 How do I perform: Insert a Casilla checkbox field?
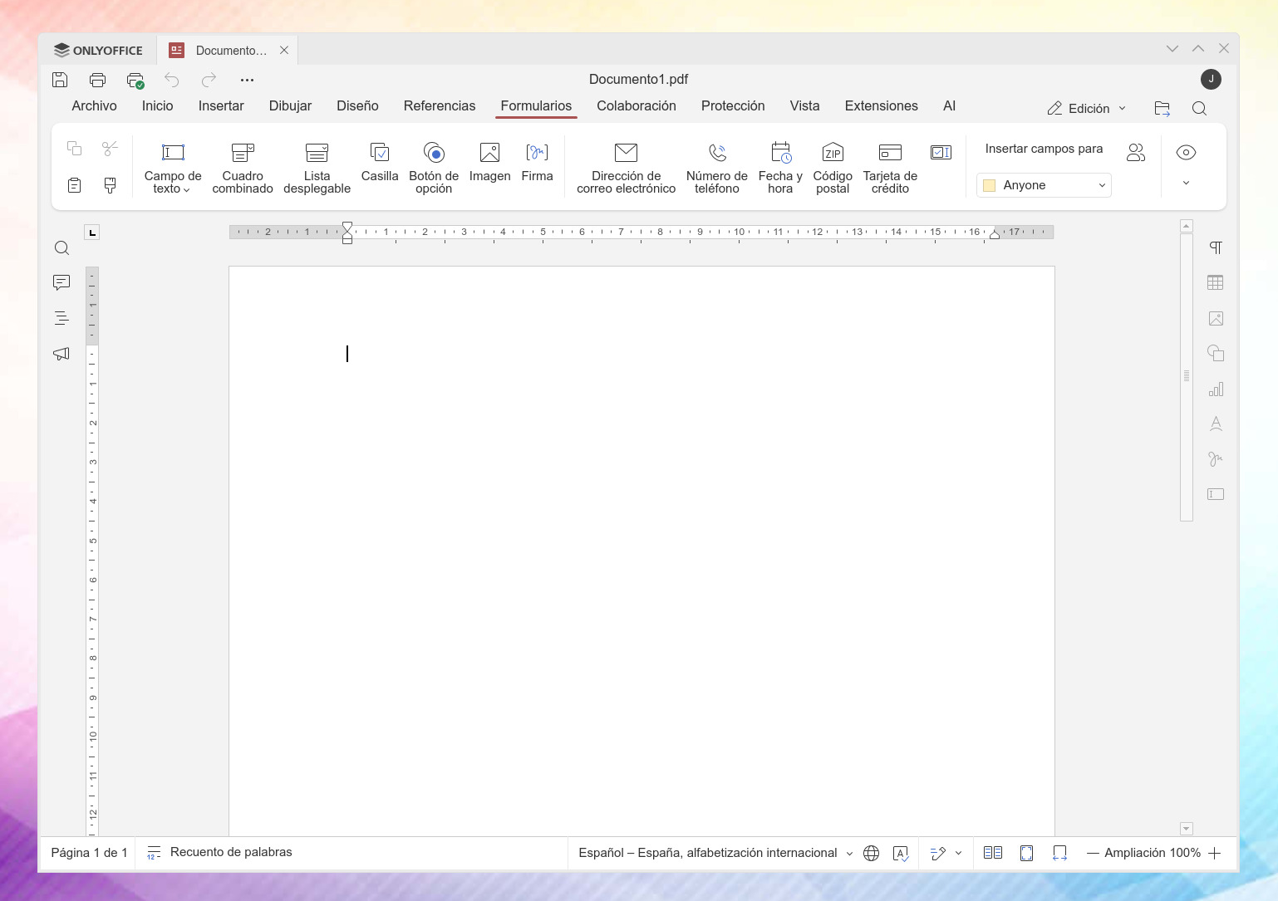click(x=379, y=166)
